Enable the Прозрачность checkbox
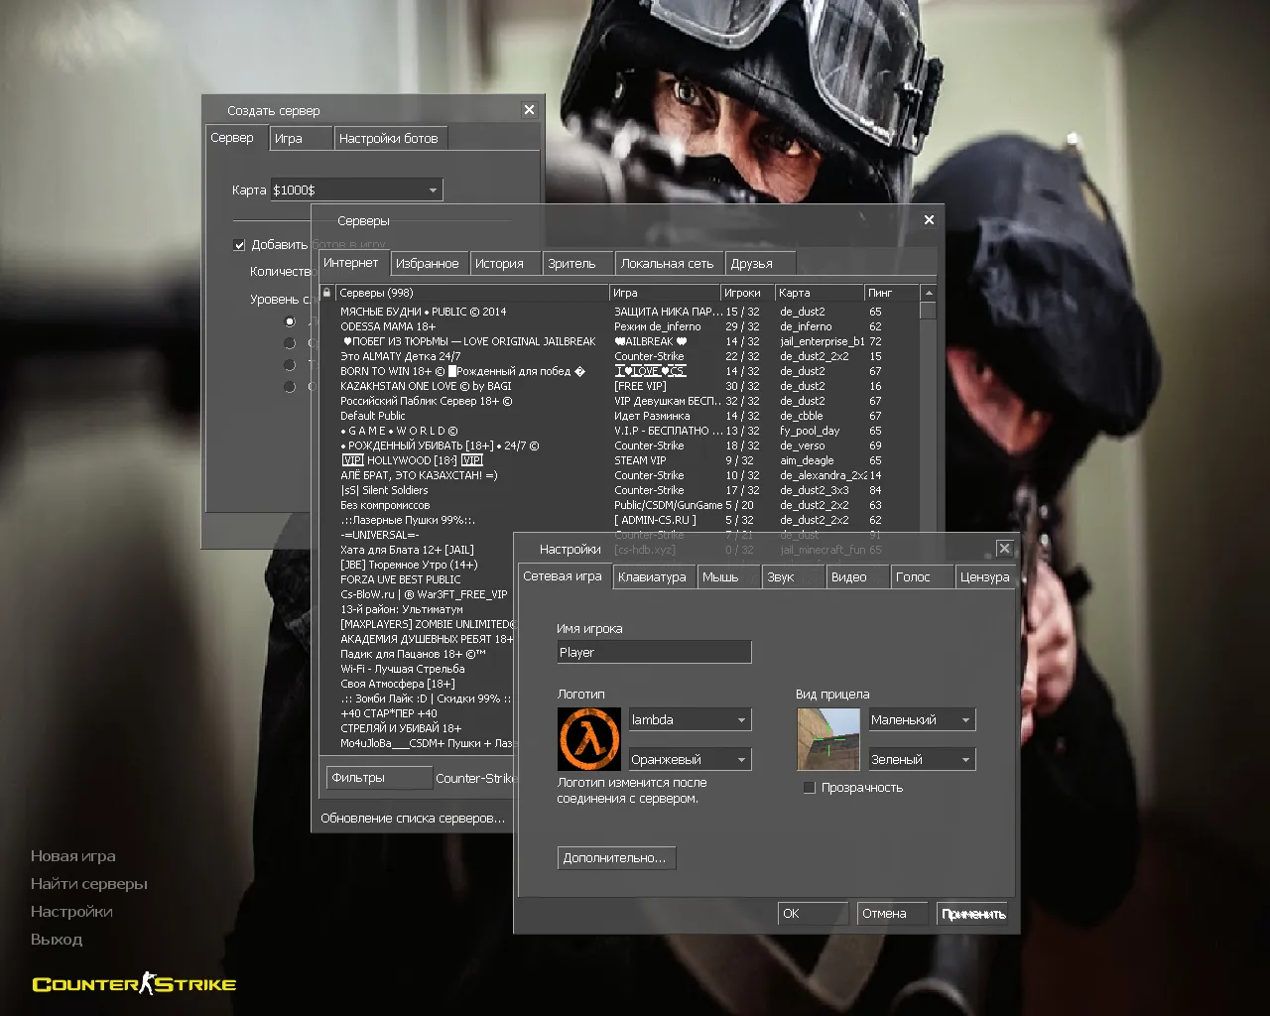 click(x=810, y=788)
